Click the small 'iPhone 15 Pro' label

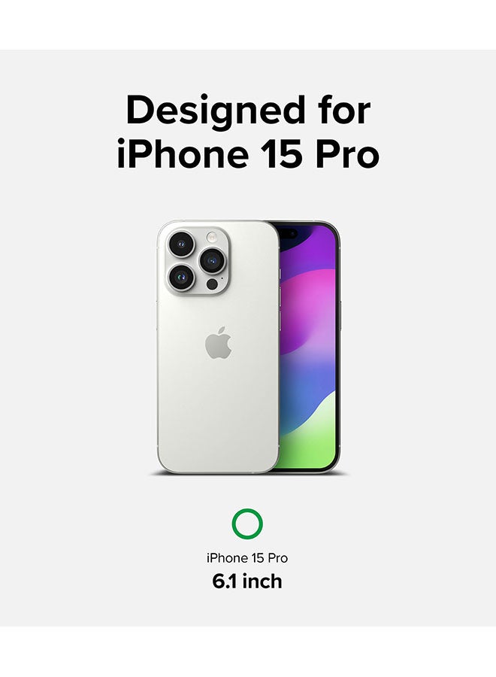pos(247,558)
